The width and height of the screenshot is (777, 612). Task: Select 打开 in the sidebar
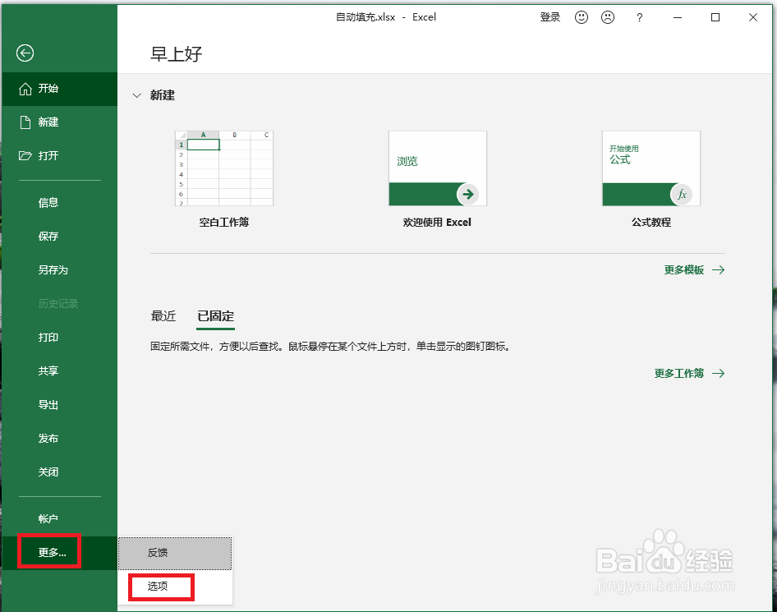point(59,156)
